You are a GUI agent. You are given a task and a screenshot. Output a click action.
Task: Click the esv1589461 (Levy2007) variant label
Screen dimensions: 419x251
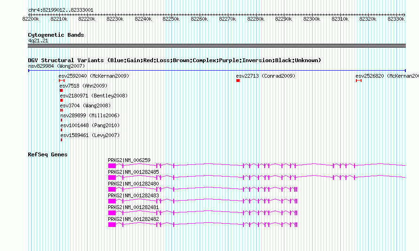coord(90,135)
